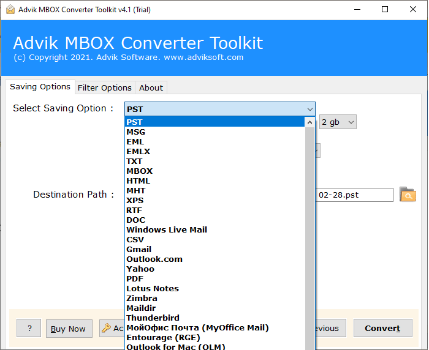Click the dropdown list scrollbar track
Viewport: 429px width, 350px height.
tap(309, 238)
